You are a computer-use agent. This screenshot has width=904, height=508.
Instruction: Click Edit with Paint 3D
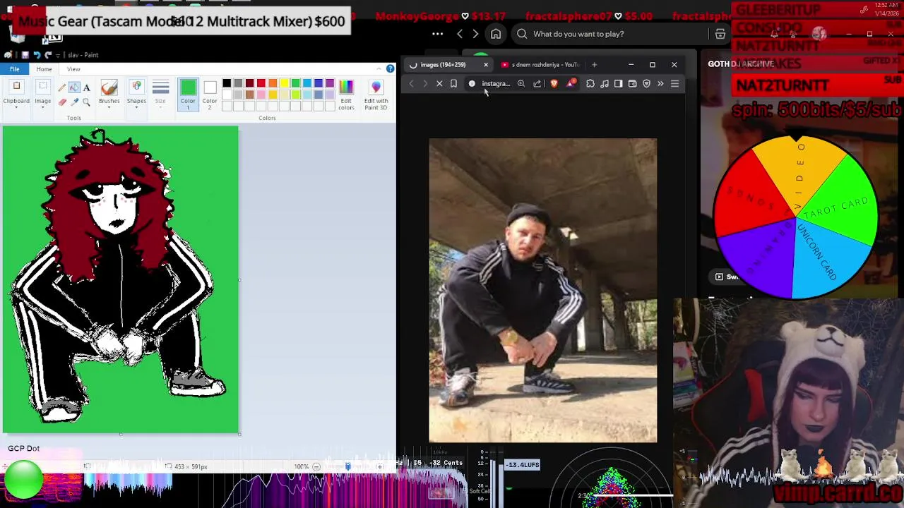pyautogui.click(x=376, y=94)
